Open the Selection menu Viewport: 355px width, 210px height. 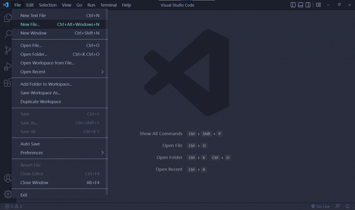click(x=48, y=5)
